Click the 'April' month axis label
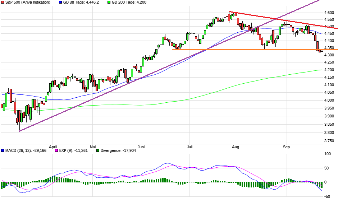Viewport: 338px width, 200px height. tap(53, 147)
